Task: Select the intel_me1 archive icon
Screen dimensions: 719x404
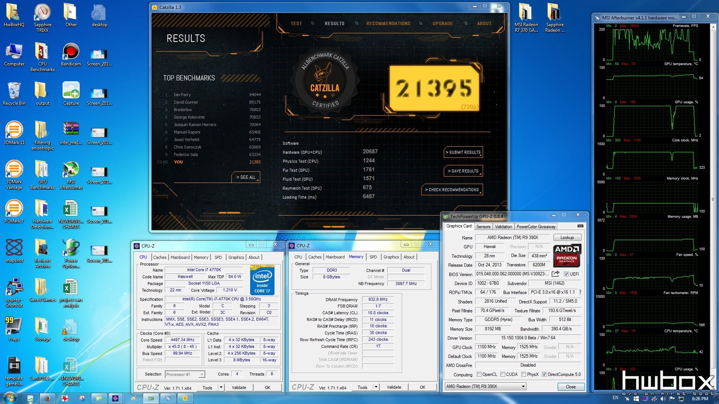Action: pyautogui.click(x=71, y=133)
